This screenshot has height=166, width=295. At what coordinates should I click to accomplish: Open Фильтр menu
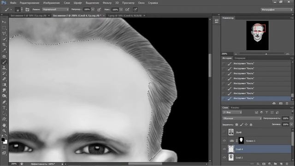pyautogui.click(x=107, y=3)
